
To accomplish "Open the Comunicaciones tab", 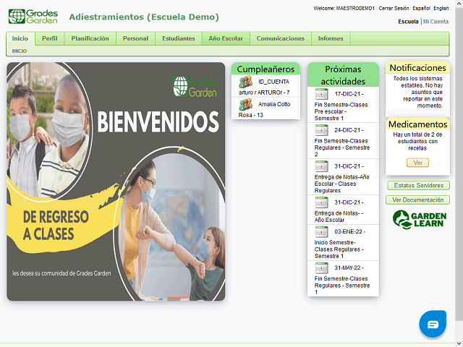I will (x=280, y=38).
